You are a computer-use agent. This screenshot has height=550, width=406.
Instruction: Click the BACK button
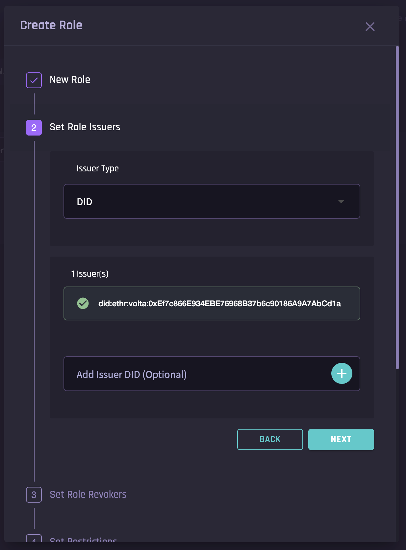click(x=270, y=439)
